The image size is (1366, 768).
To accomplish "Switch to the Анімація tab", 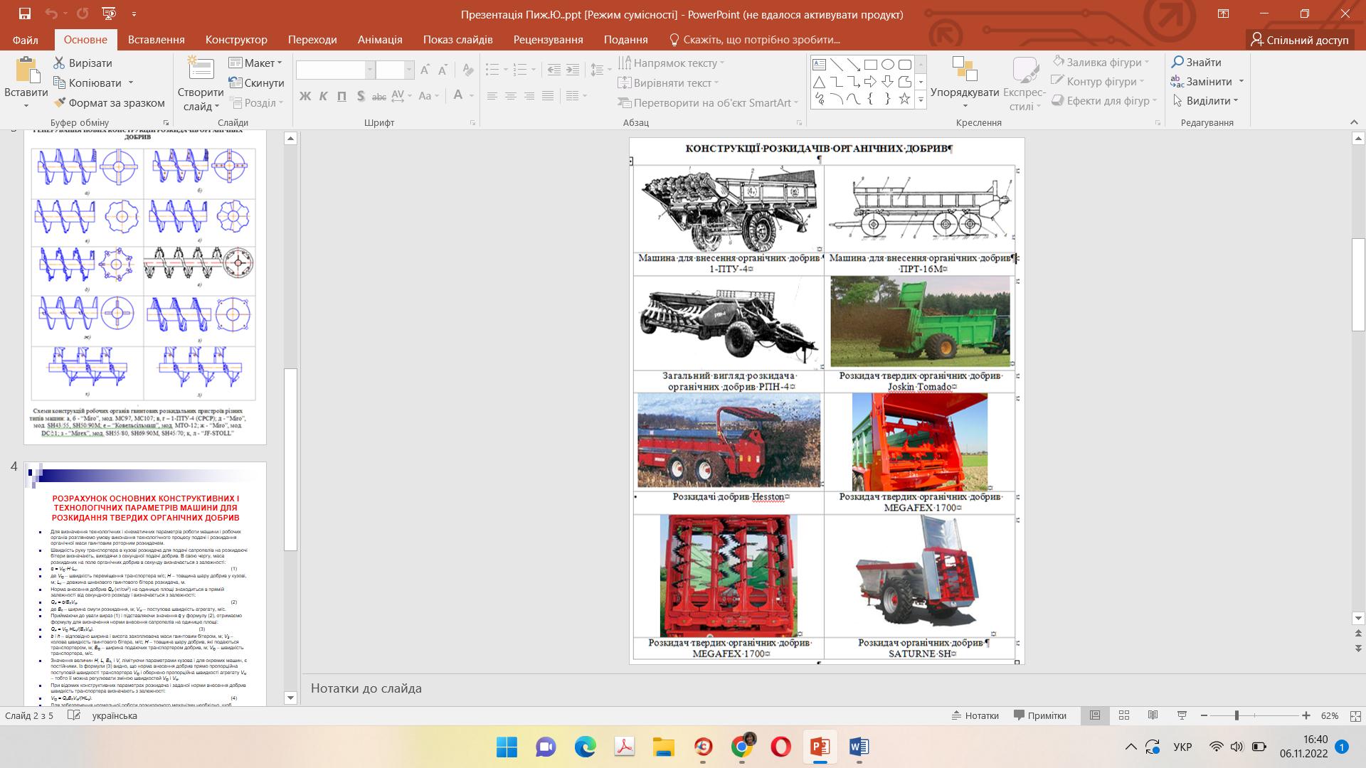I will click(380, 40).
